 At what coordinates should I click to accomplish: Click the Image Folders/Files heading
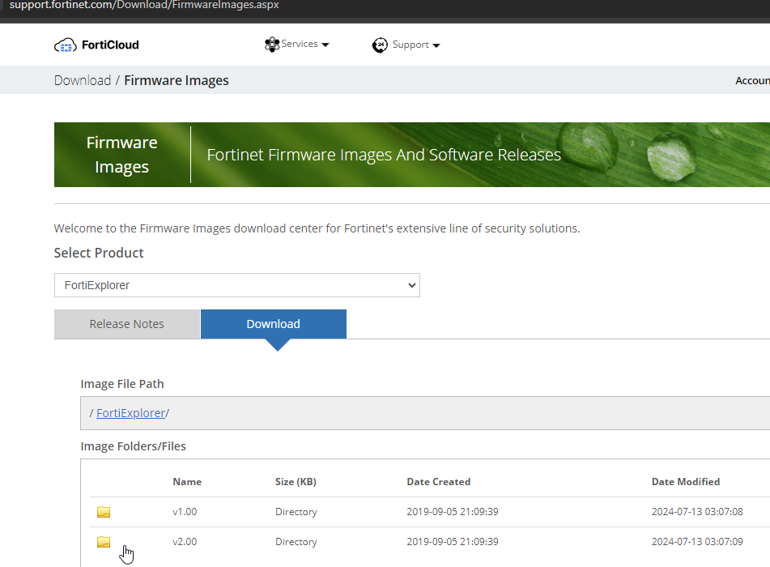click(133, 446)
